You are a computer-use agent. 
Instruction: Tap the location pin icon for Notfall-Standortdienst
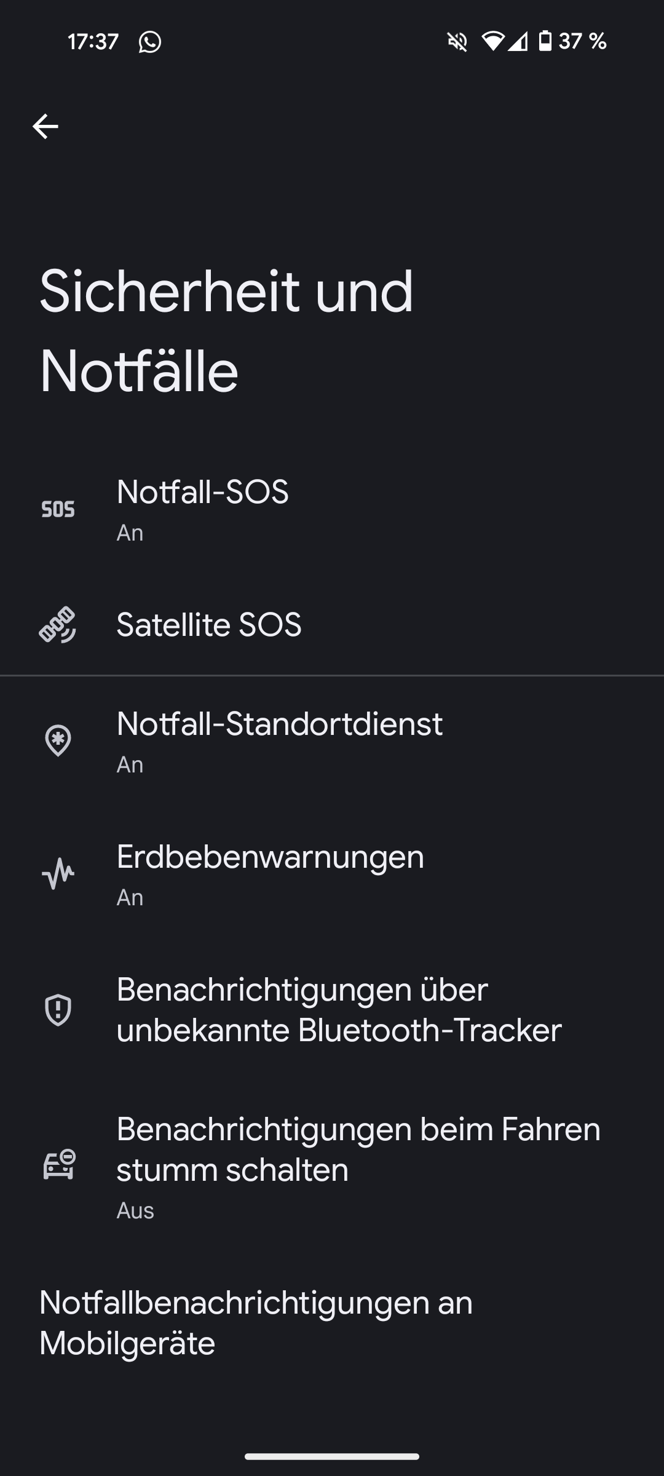[x=58, y=740]
